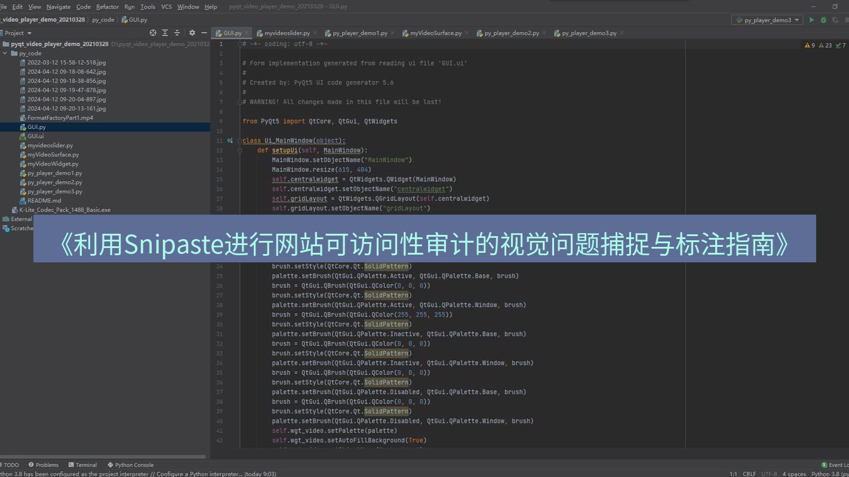The height and width of the screenshot is (477, 849).
Task: Collapse the py_code folder
Action: [x=5, y=53]
